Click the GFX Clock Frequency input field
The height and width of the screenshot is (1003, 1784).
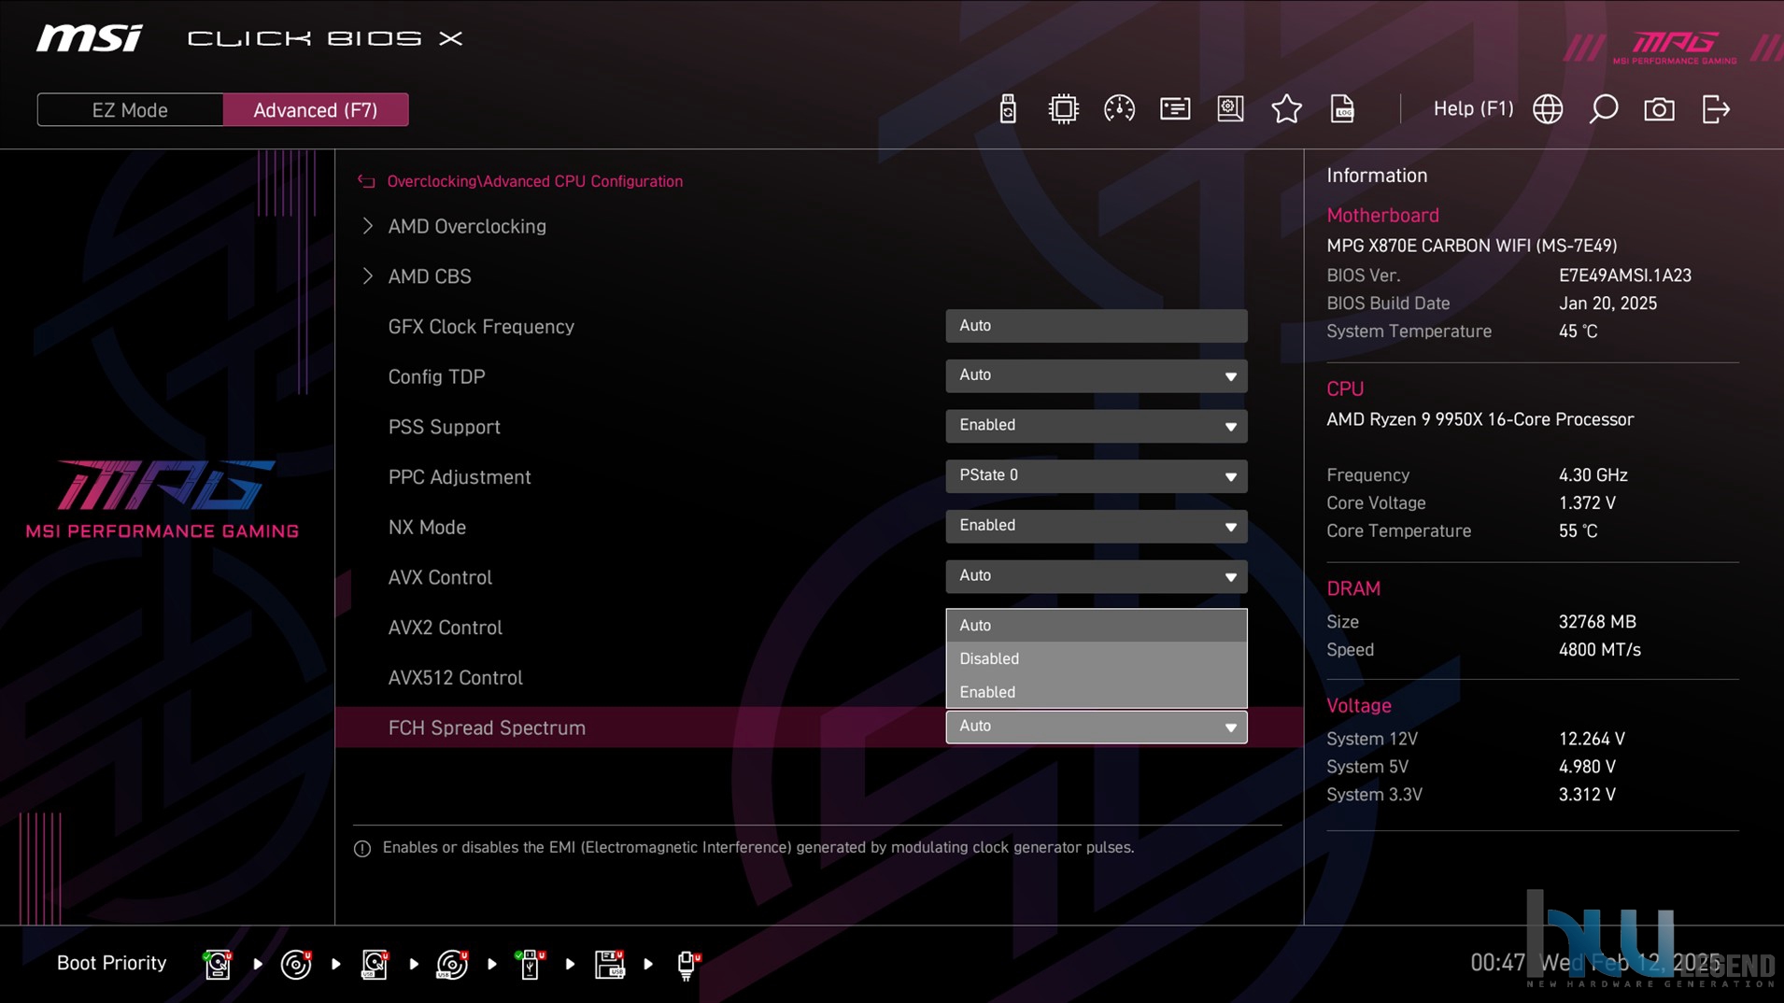point(1096,326)
